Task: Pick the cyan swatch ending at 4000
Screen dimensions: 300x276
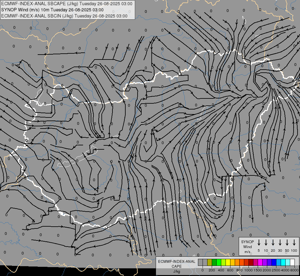Action: tap(283, 263)
